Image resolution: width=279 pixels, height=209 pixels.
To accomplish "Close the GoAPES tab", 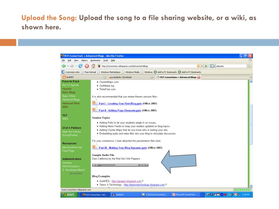I will tap(105, 77).
